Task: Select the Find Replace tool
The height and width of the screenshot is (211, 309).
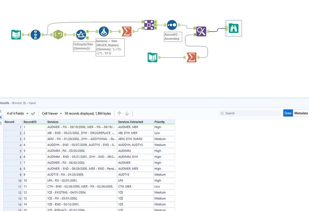Action: click(x=201, y=31)
